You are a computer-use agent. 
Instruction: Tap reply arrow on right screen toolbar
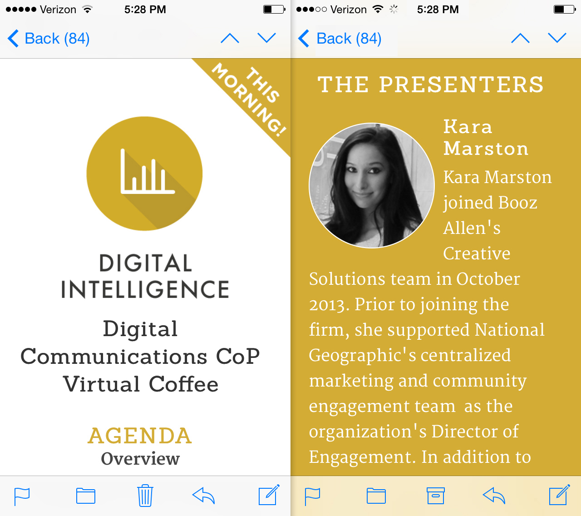coord(494,496)
